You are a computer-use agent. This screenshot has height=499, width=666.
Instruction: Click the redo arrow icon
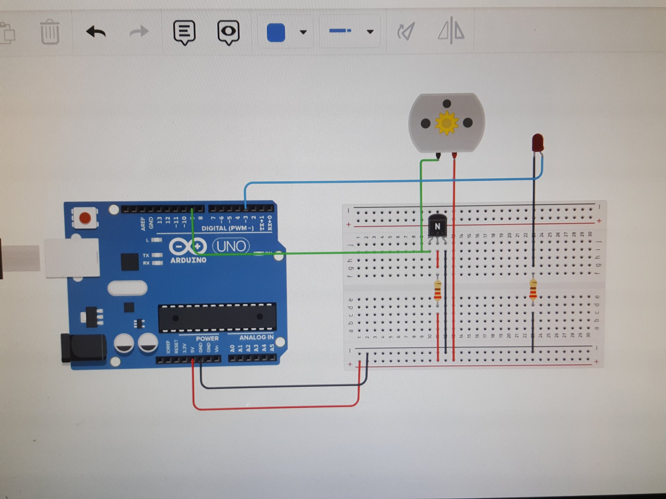click(x=139, y=32)
